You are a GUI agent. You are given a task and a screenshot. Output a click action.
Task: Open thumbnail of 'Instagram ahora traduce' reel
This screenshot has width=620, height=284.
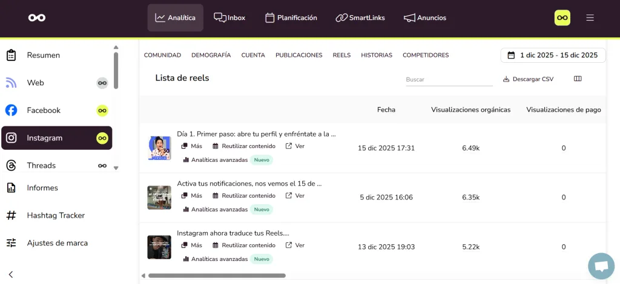[159, 247]
